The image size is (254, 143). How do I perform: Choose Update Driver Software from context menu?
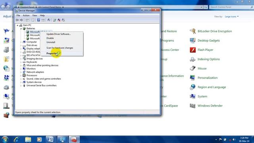pyautogui.click(x=62, y=34)
